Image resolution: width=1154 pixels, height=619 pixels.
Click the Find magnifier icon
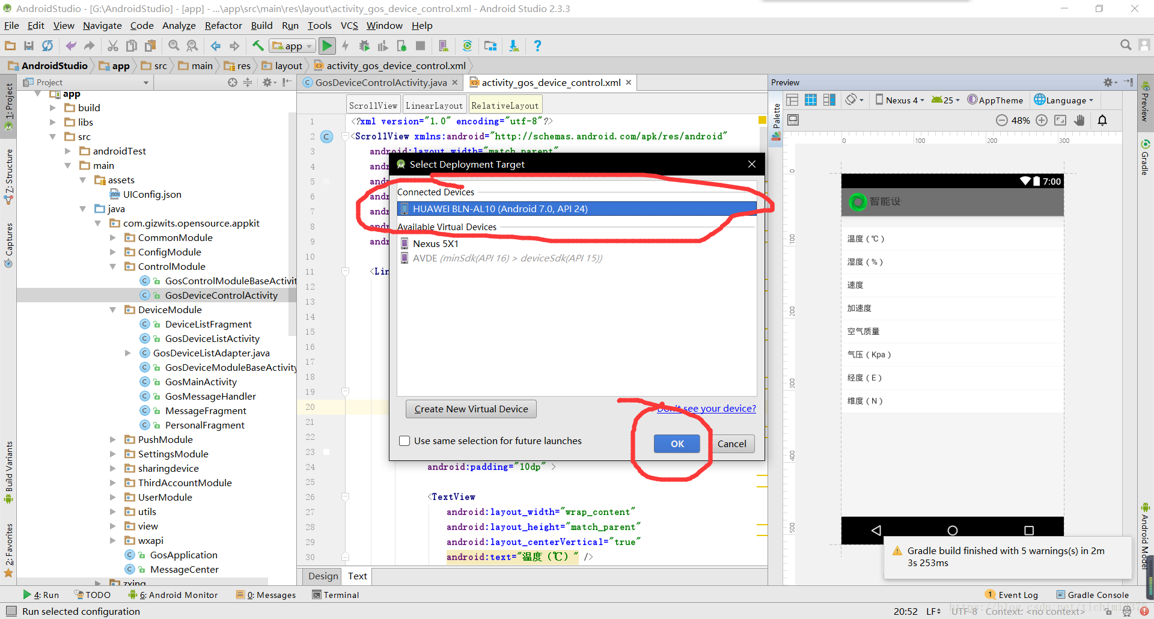click(x=174, y=46)
